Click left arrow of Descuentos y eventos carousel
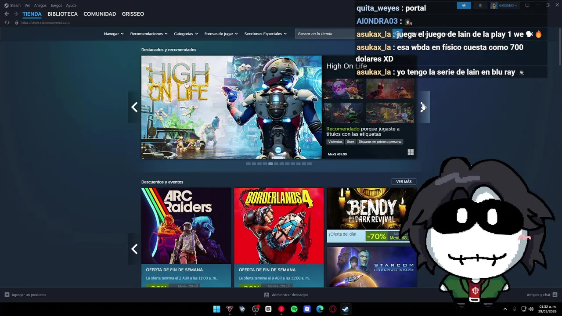Viewport: 562px width, 316px height. 134,249
